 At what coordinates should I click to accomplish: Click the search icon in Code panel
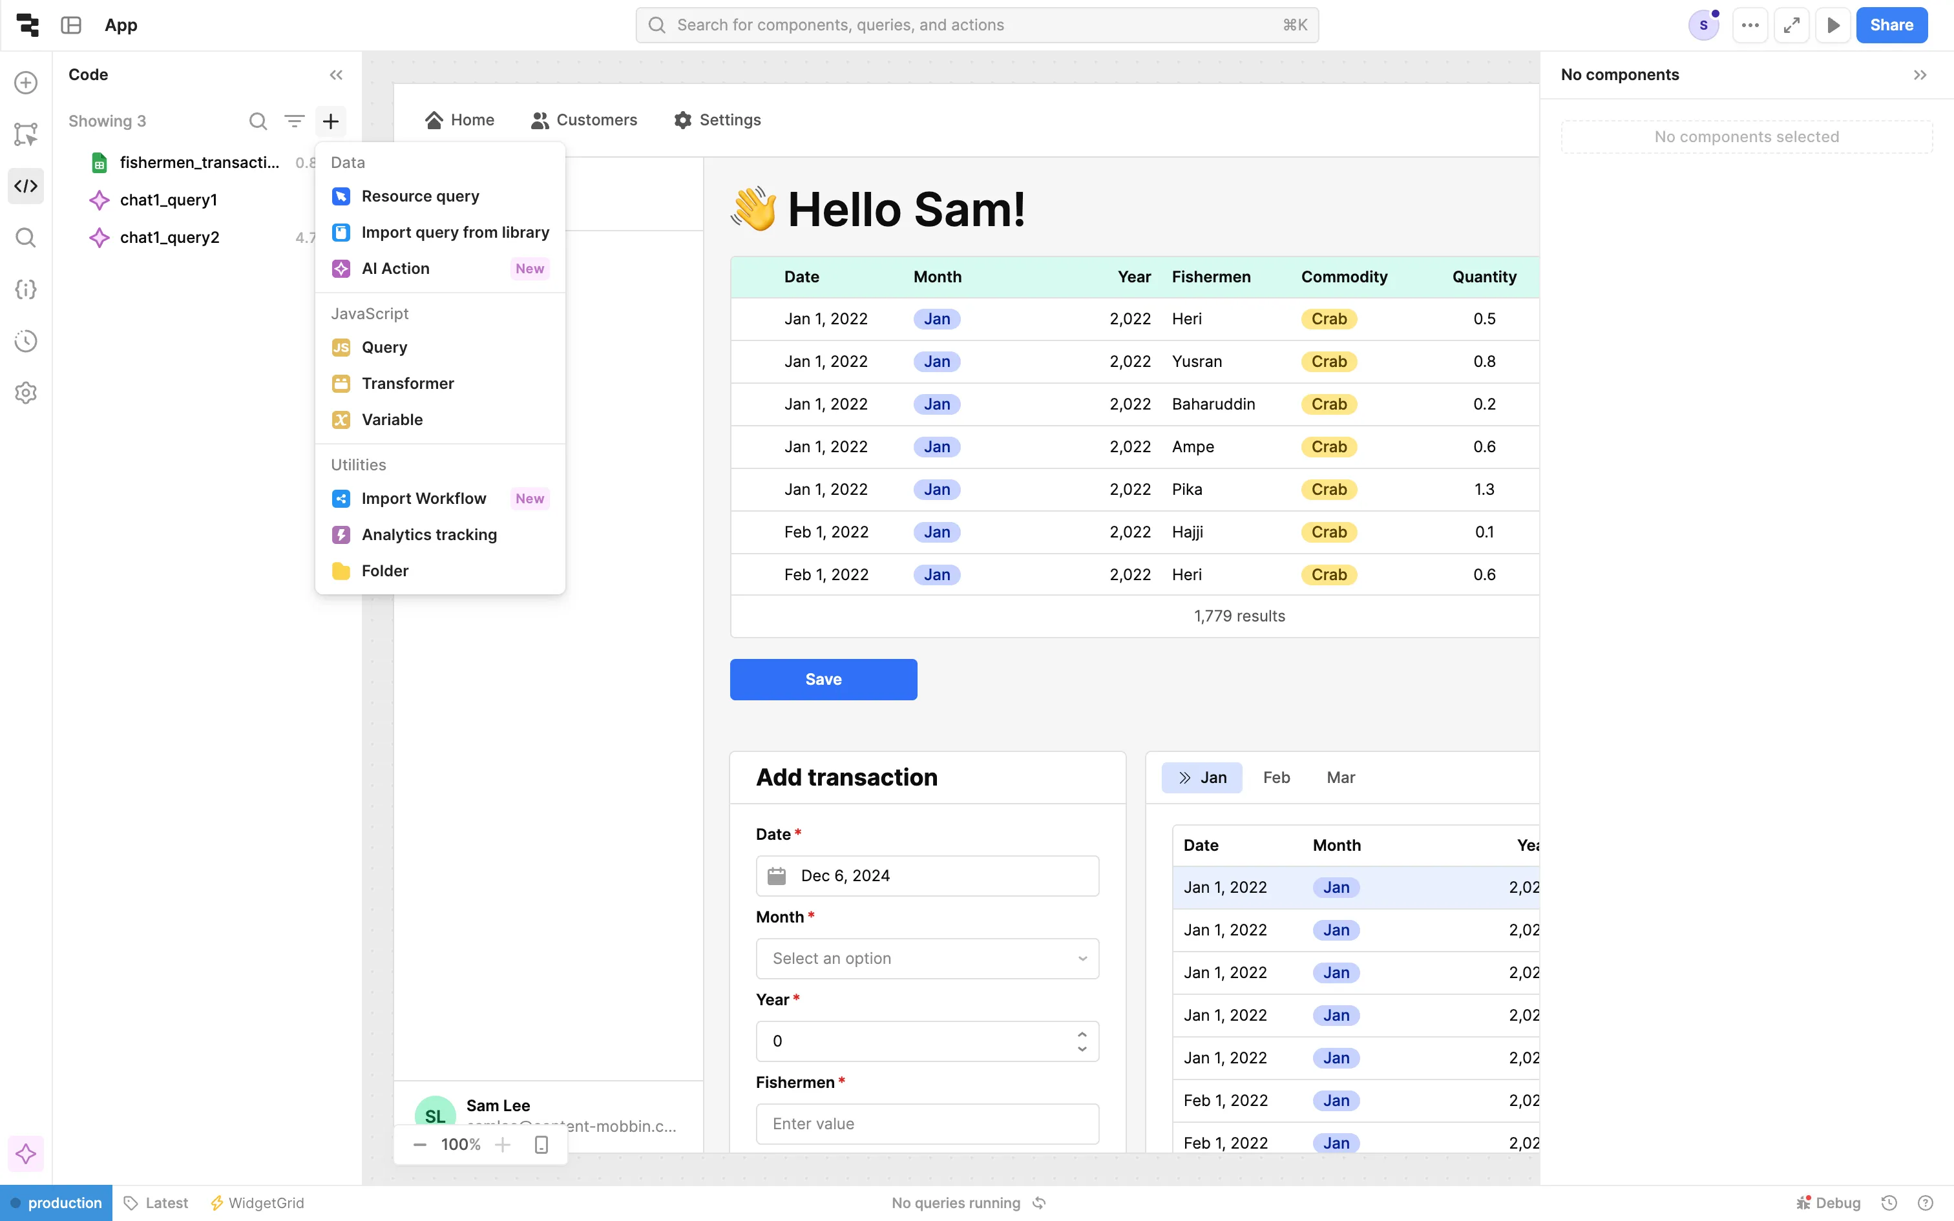coord(258,121)
